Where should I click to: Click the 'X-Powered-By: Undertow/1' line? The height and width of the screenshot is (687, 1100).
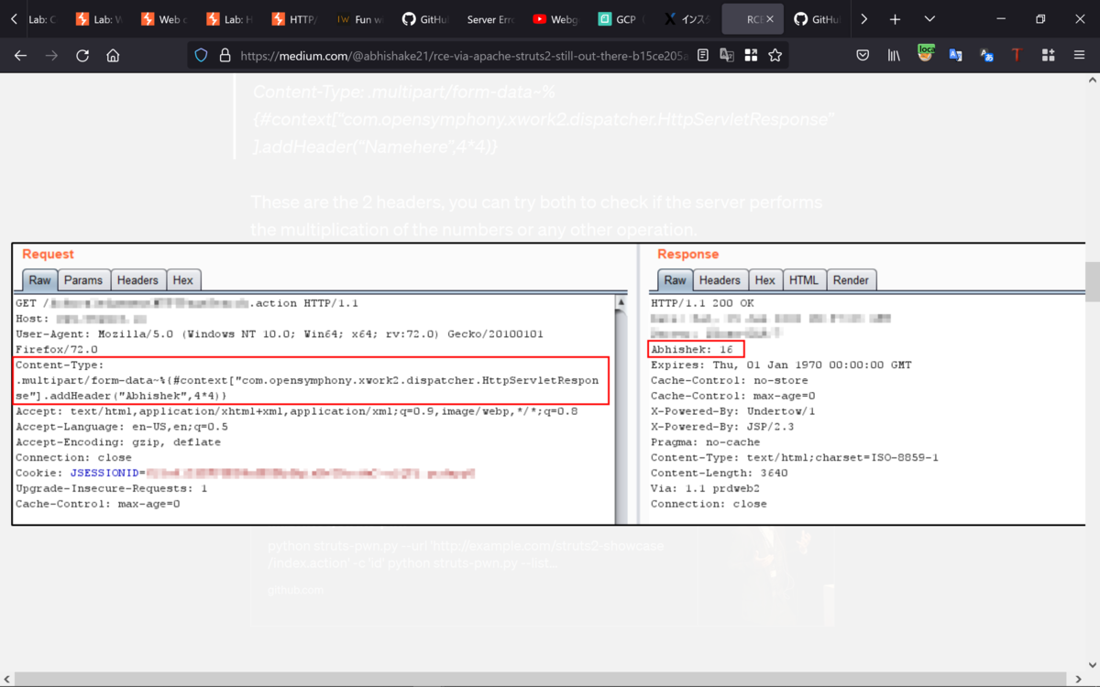733,411
